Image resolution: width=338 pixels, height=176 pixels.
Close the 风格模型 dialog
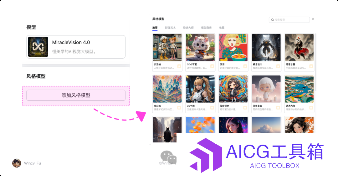(x=313, y=19)
